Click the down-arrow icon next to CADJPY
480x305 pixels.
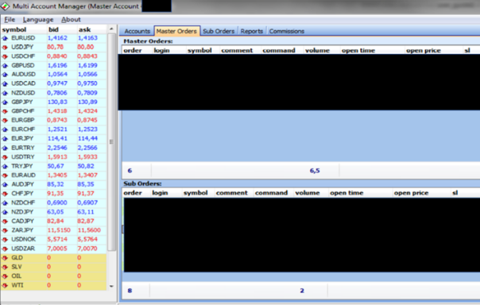click(x=5, y=221)
